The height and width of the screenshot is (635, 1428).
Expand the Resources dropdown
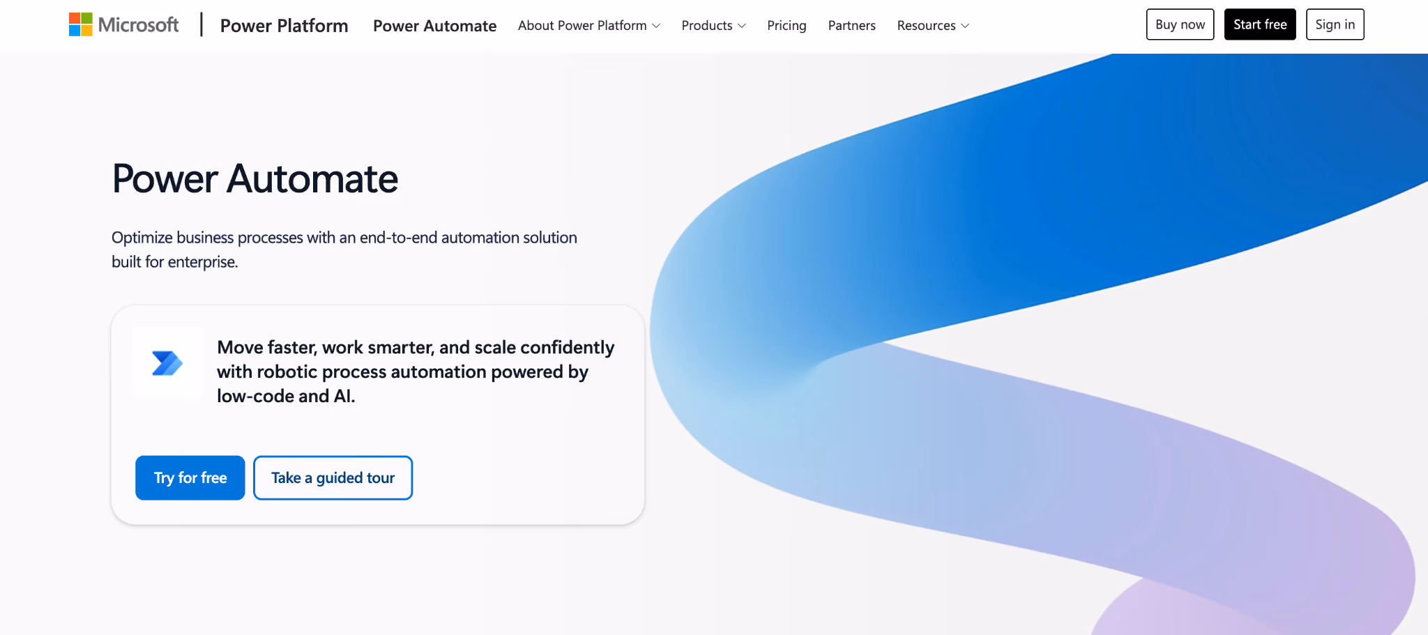pyautogui.click(x=933, y=26)
